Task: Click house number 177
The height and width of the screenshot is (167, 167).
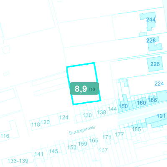Action: click(x=119, y=134)
